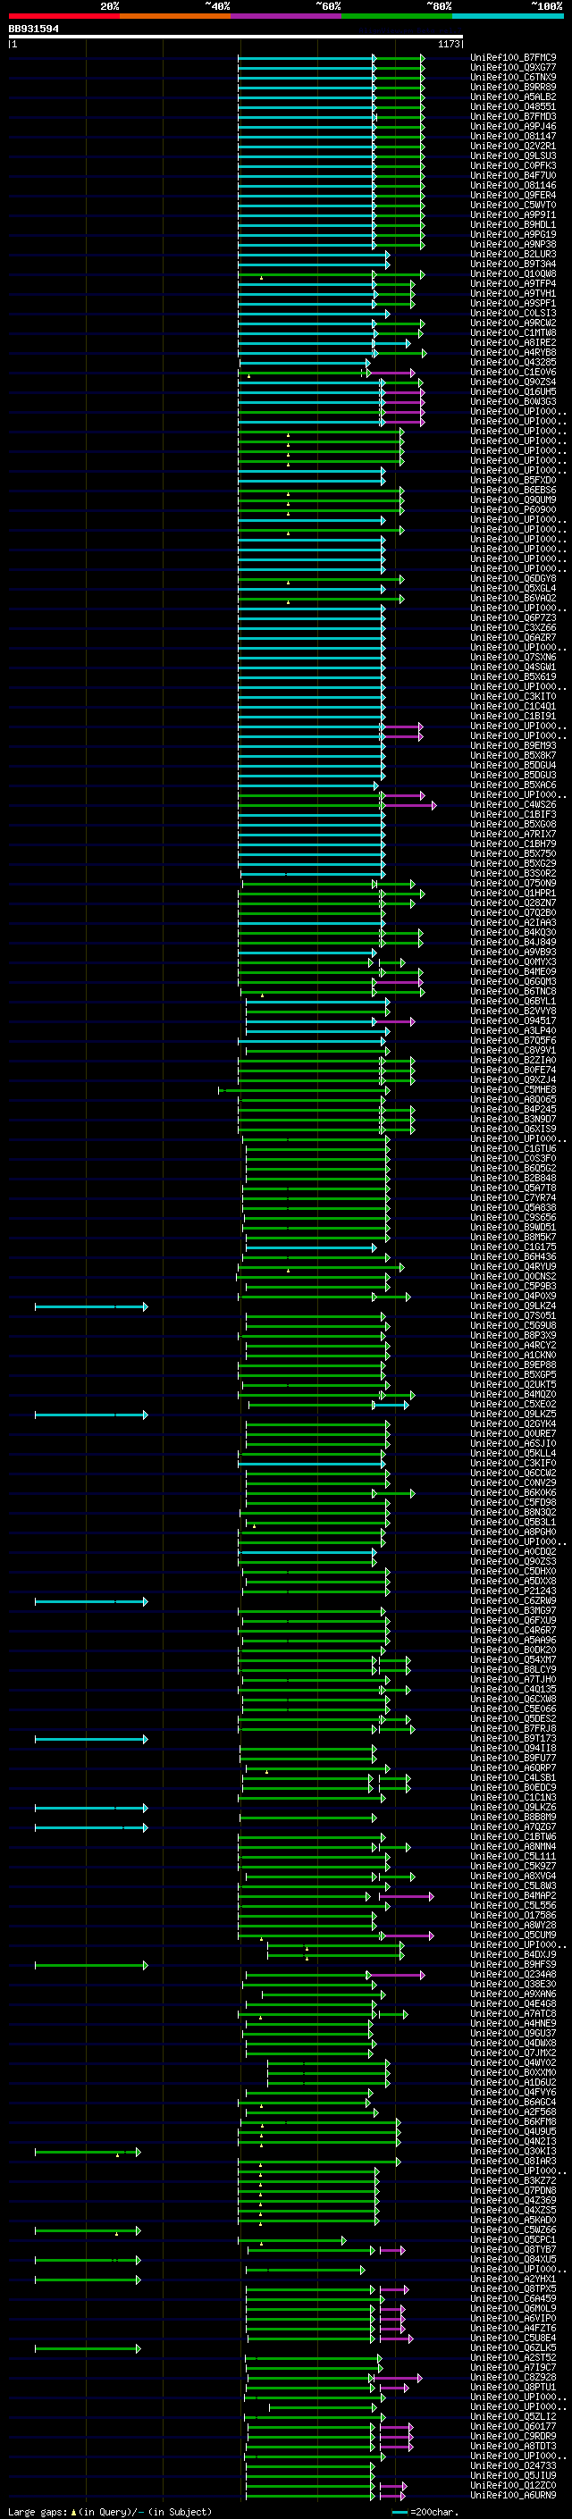
Task: Click hit label UniRef100_Q75ON9
Action: point(513,883)
